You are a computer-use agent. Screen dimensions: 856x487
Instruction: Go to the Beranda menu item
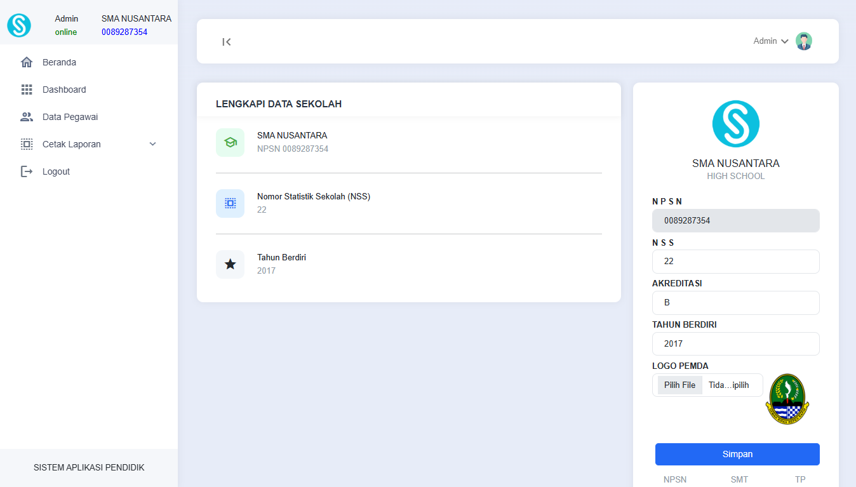59,62
